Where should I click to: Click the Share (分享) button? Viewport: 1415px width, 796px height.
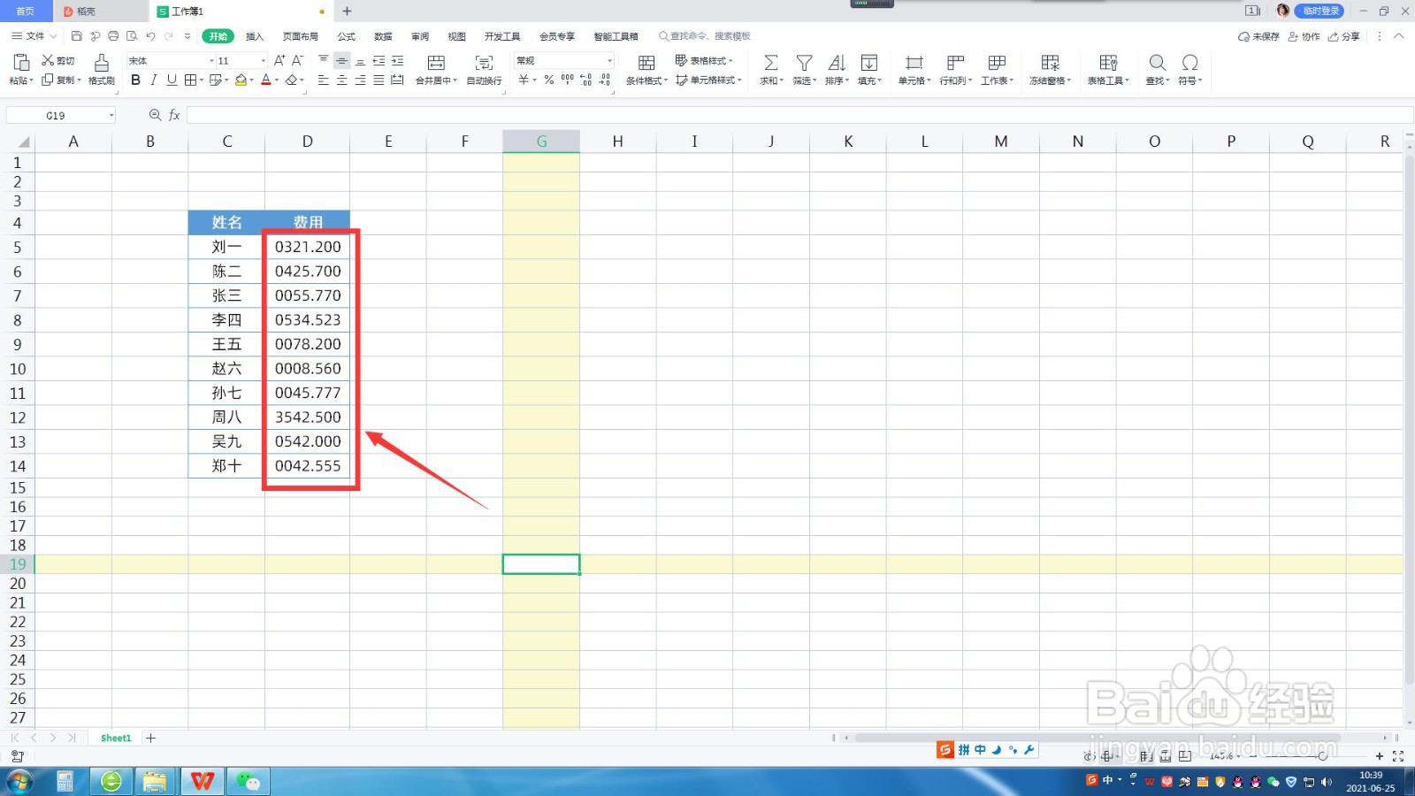(x=1344, y=36)
